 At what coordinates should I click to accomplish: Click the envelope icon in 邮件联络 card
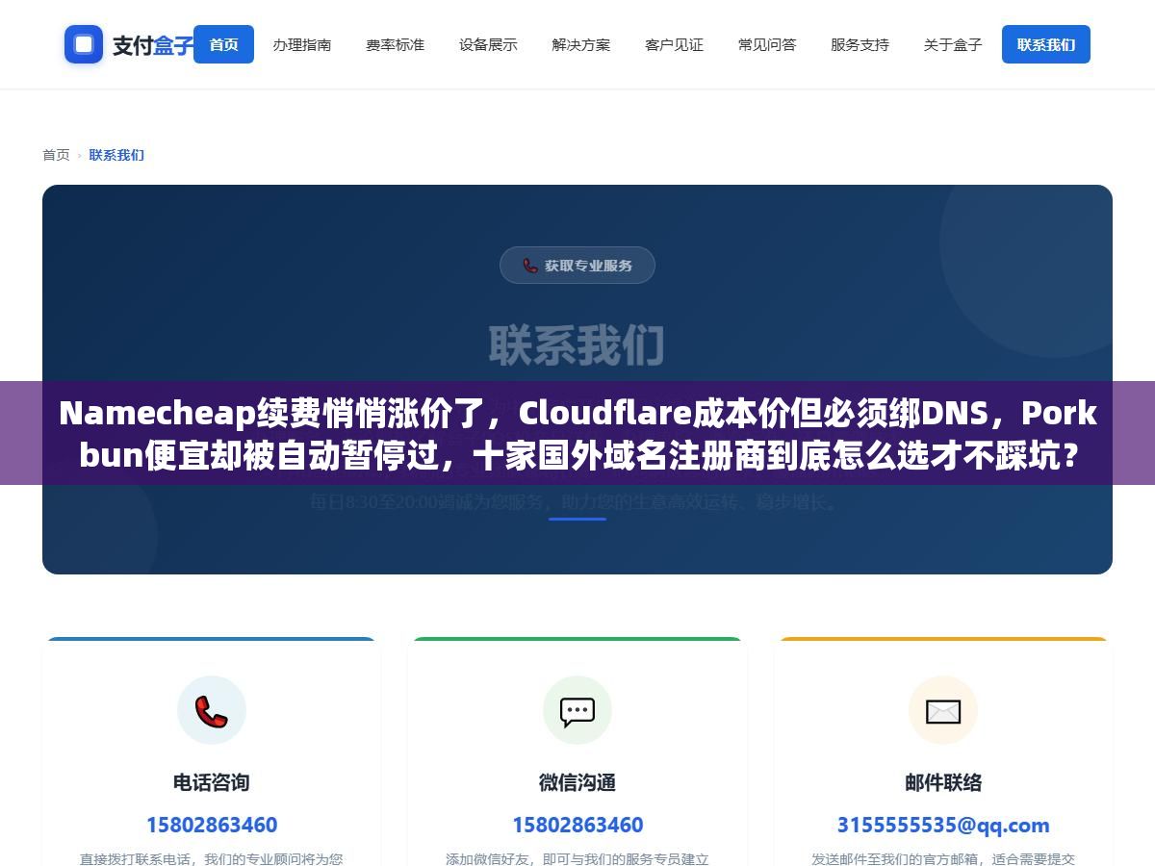pyautogui.click(x=943, y=711)
